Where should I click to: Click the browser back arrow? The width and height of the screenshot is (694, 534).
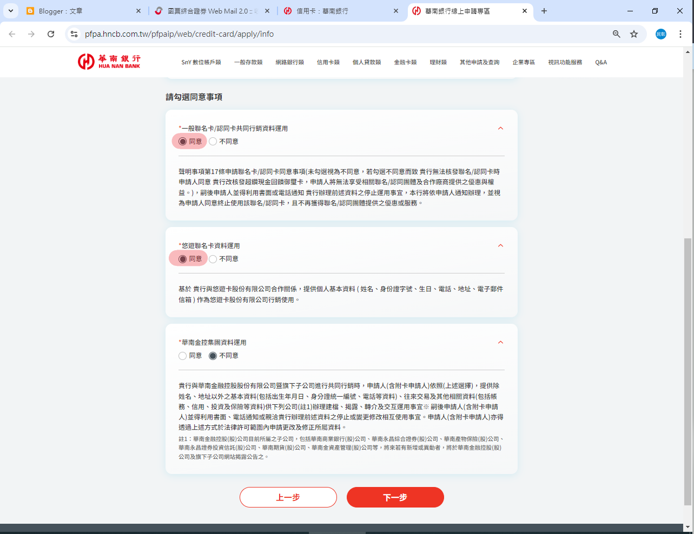point(12,34)
